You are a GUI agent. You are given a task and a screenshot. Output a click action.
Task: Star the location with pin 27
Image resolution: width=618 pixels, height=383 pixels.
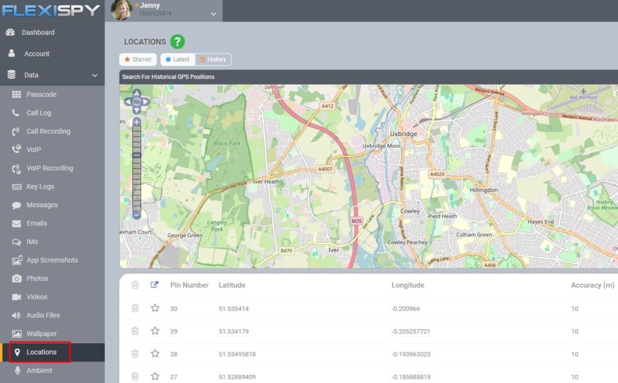pos(155,376)
